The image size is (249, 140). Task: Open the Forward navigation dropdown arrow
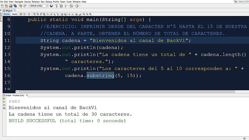(31, 14)
